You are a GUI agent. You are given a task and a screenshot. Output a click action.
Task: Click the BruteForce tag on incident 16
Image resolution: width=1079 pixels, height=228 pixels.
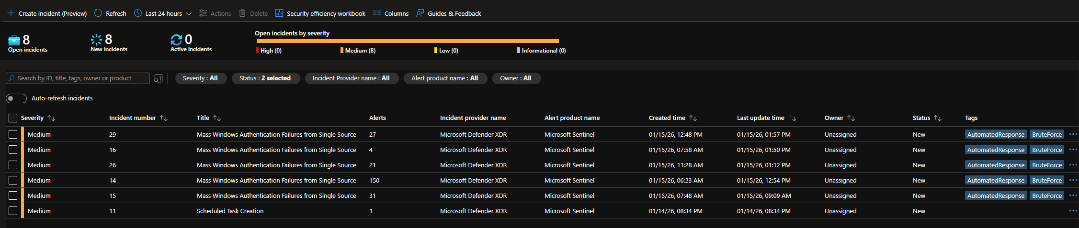click(x=1046, y=150)
